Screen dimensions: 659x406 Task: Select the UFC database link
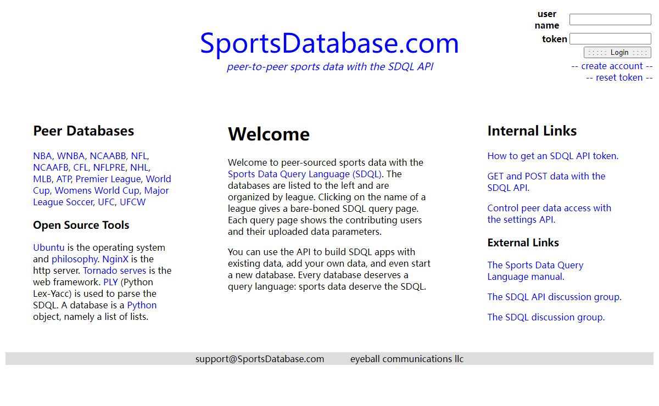(107, 202)
